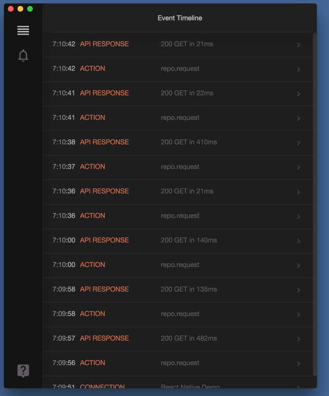Select the 7:10:41 ACTION label
Screen dimensions: 329x396
coord(92,117)
